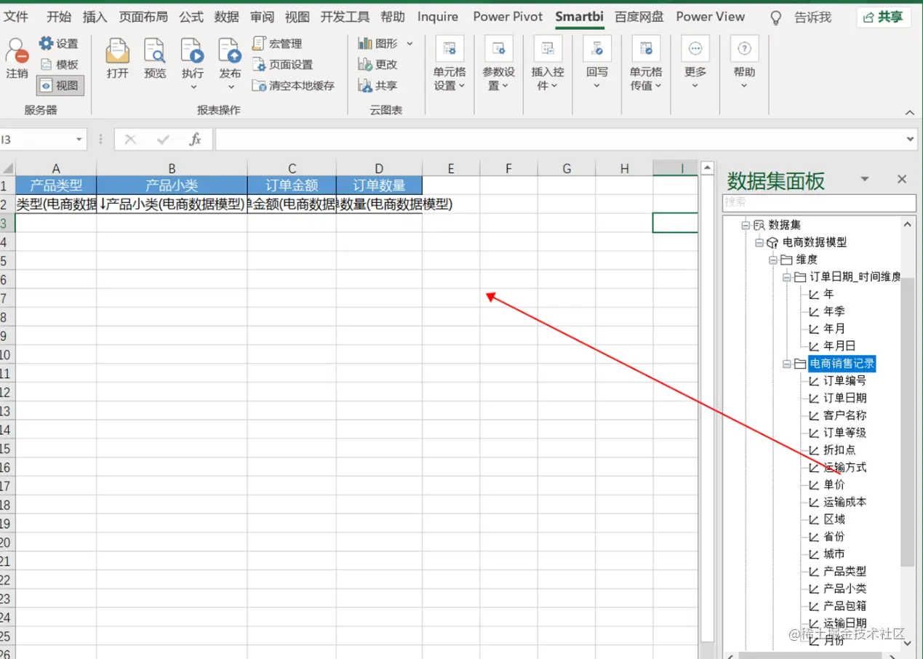Click the worksheet vertical scroll up arrow

click(x=706, y=169)
